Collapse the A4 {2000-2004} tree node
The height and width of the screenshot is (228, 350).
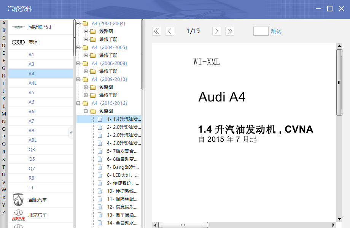point(78,23)
